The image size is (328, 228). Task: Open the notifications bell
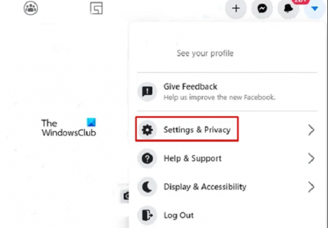coord(288,9)
